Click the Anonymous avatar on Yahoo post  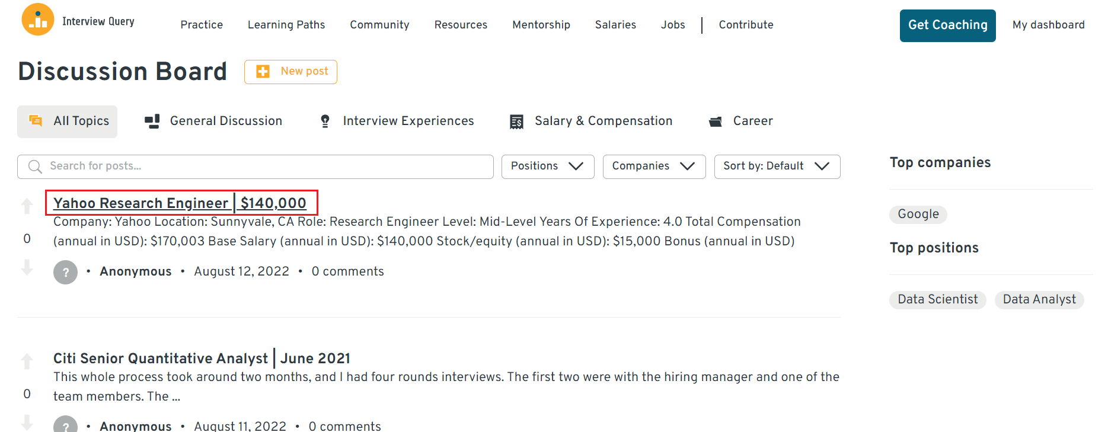coord(65,272)
